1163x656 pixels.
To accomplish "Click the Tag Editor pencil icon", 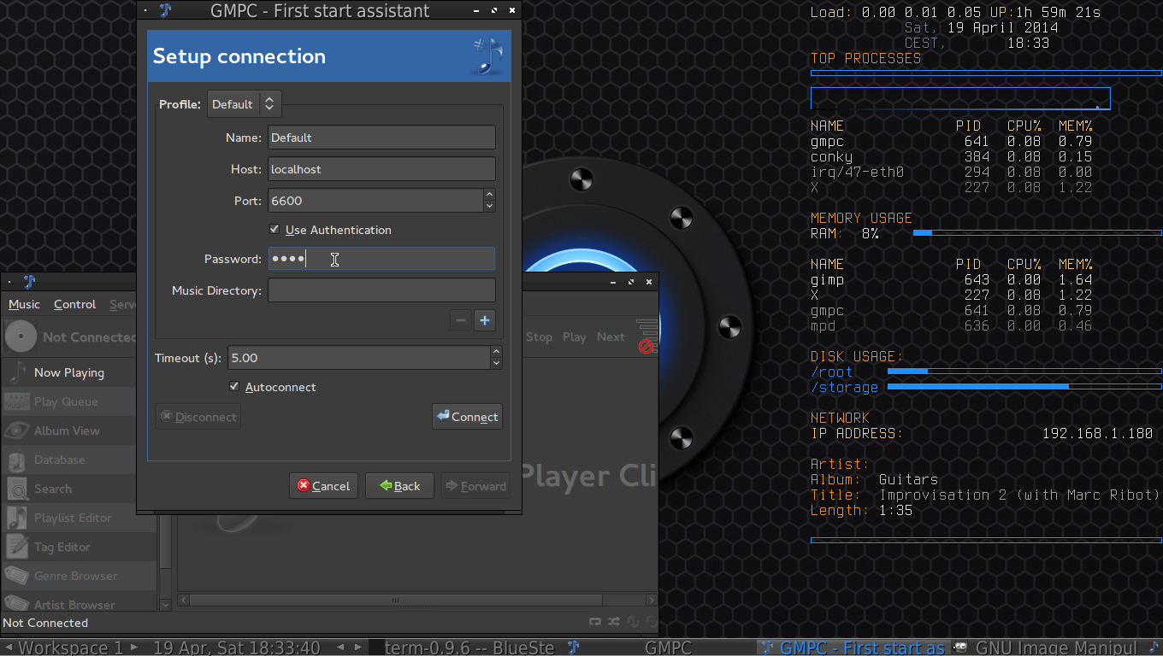I will (x=17, y=547).
